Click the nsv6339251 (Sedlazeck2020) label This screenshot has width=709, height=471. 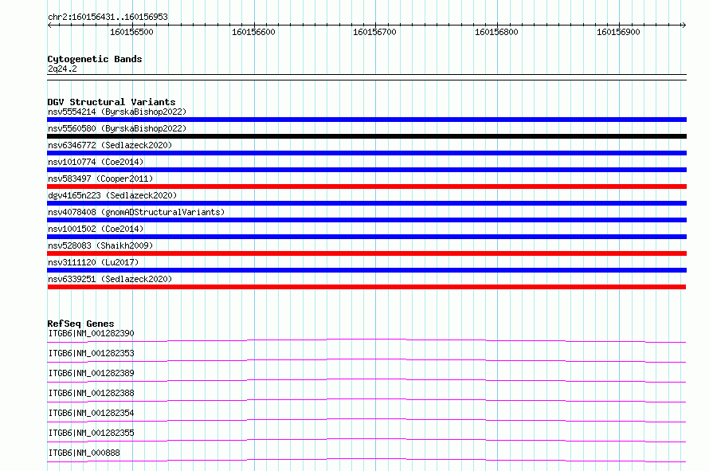click(x=110, y=279)
